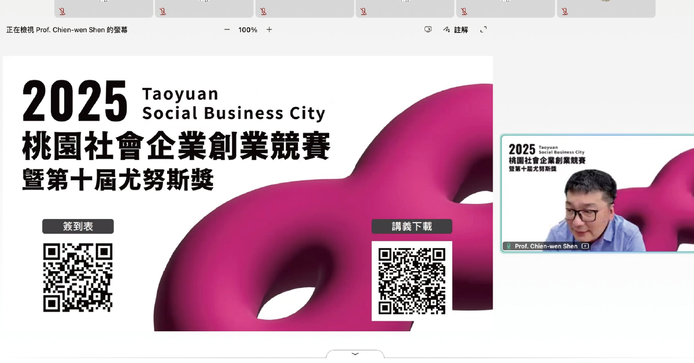Zoom in the shared screen with plus

pyautogui.click(x=269, y=29)
